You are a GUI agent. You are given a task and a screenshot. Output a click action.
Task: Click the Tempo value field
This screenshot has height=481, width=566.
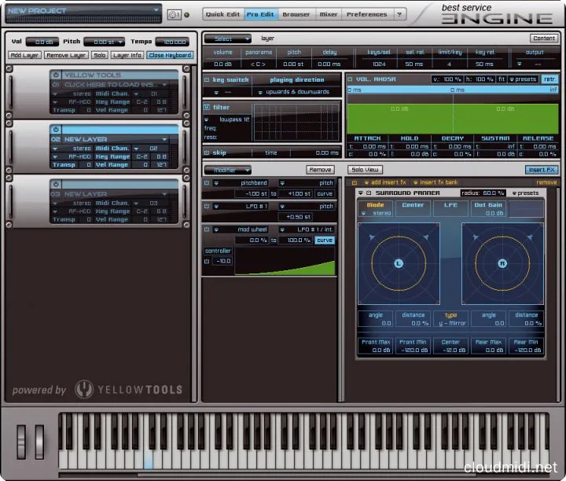pyautogui.click(x=171, y=42)
